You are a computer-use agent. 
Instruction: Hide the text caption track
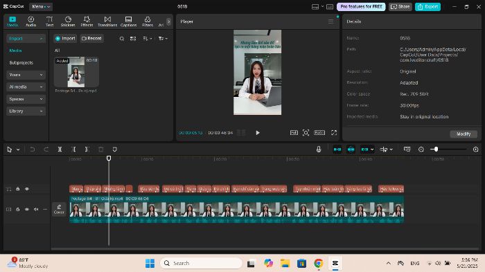(27, 189)
